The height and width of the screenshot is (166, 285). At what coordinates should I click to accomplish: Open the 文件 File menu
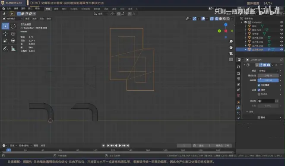9,9
